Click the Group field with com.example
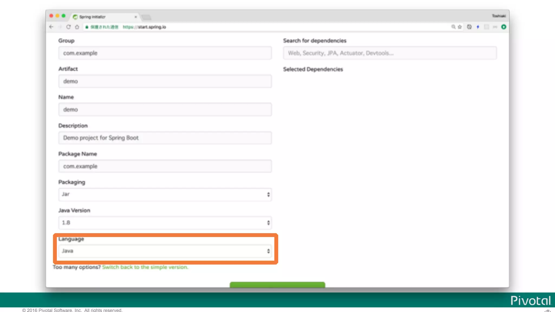 coord(165,53)
